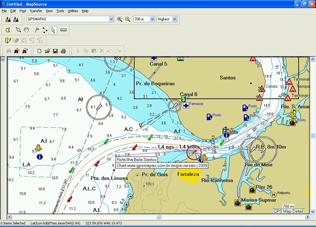This screenshot has height=227, width=316.
Task: Activate the Zoom tool in tools toolbar
Action: coord(18,30)
